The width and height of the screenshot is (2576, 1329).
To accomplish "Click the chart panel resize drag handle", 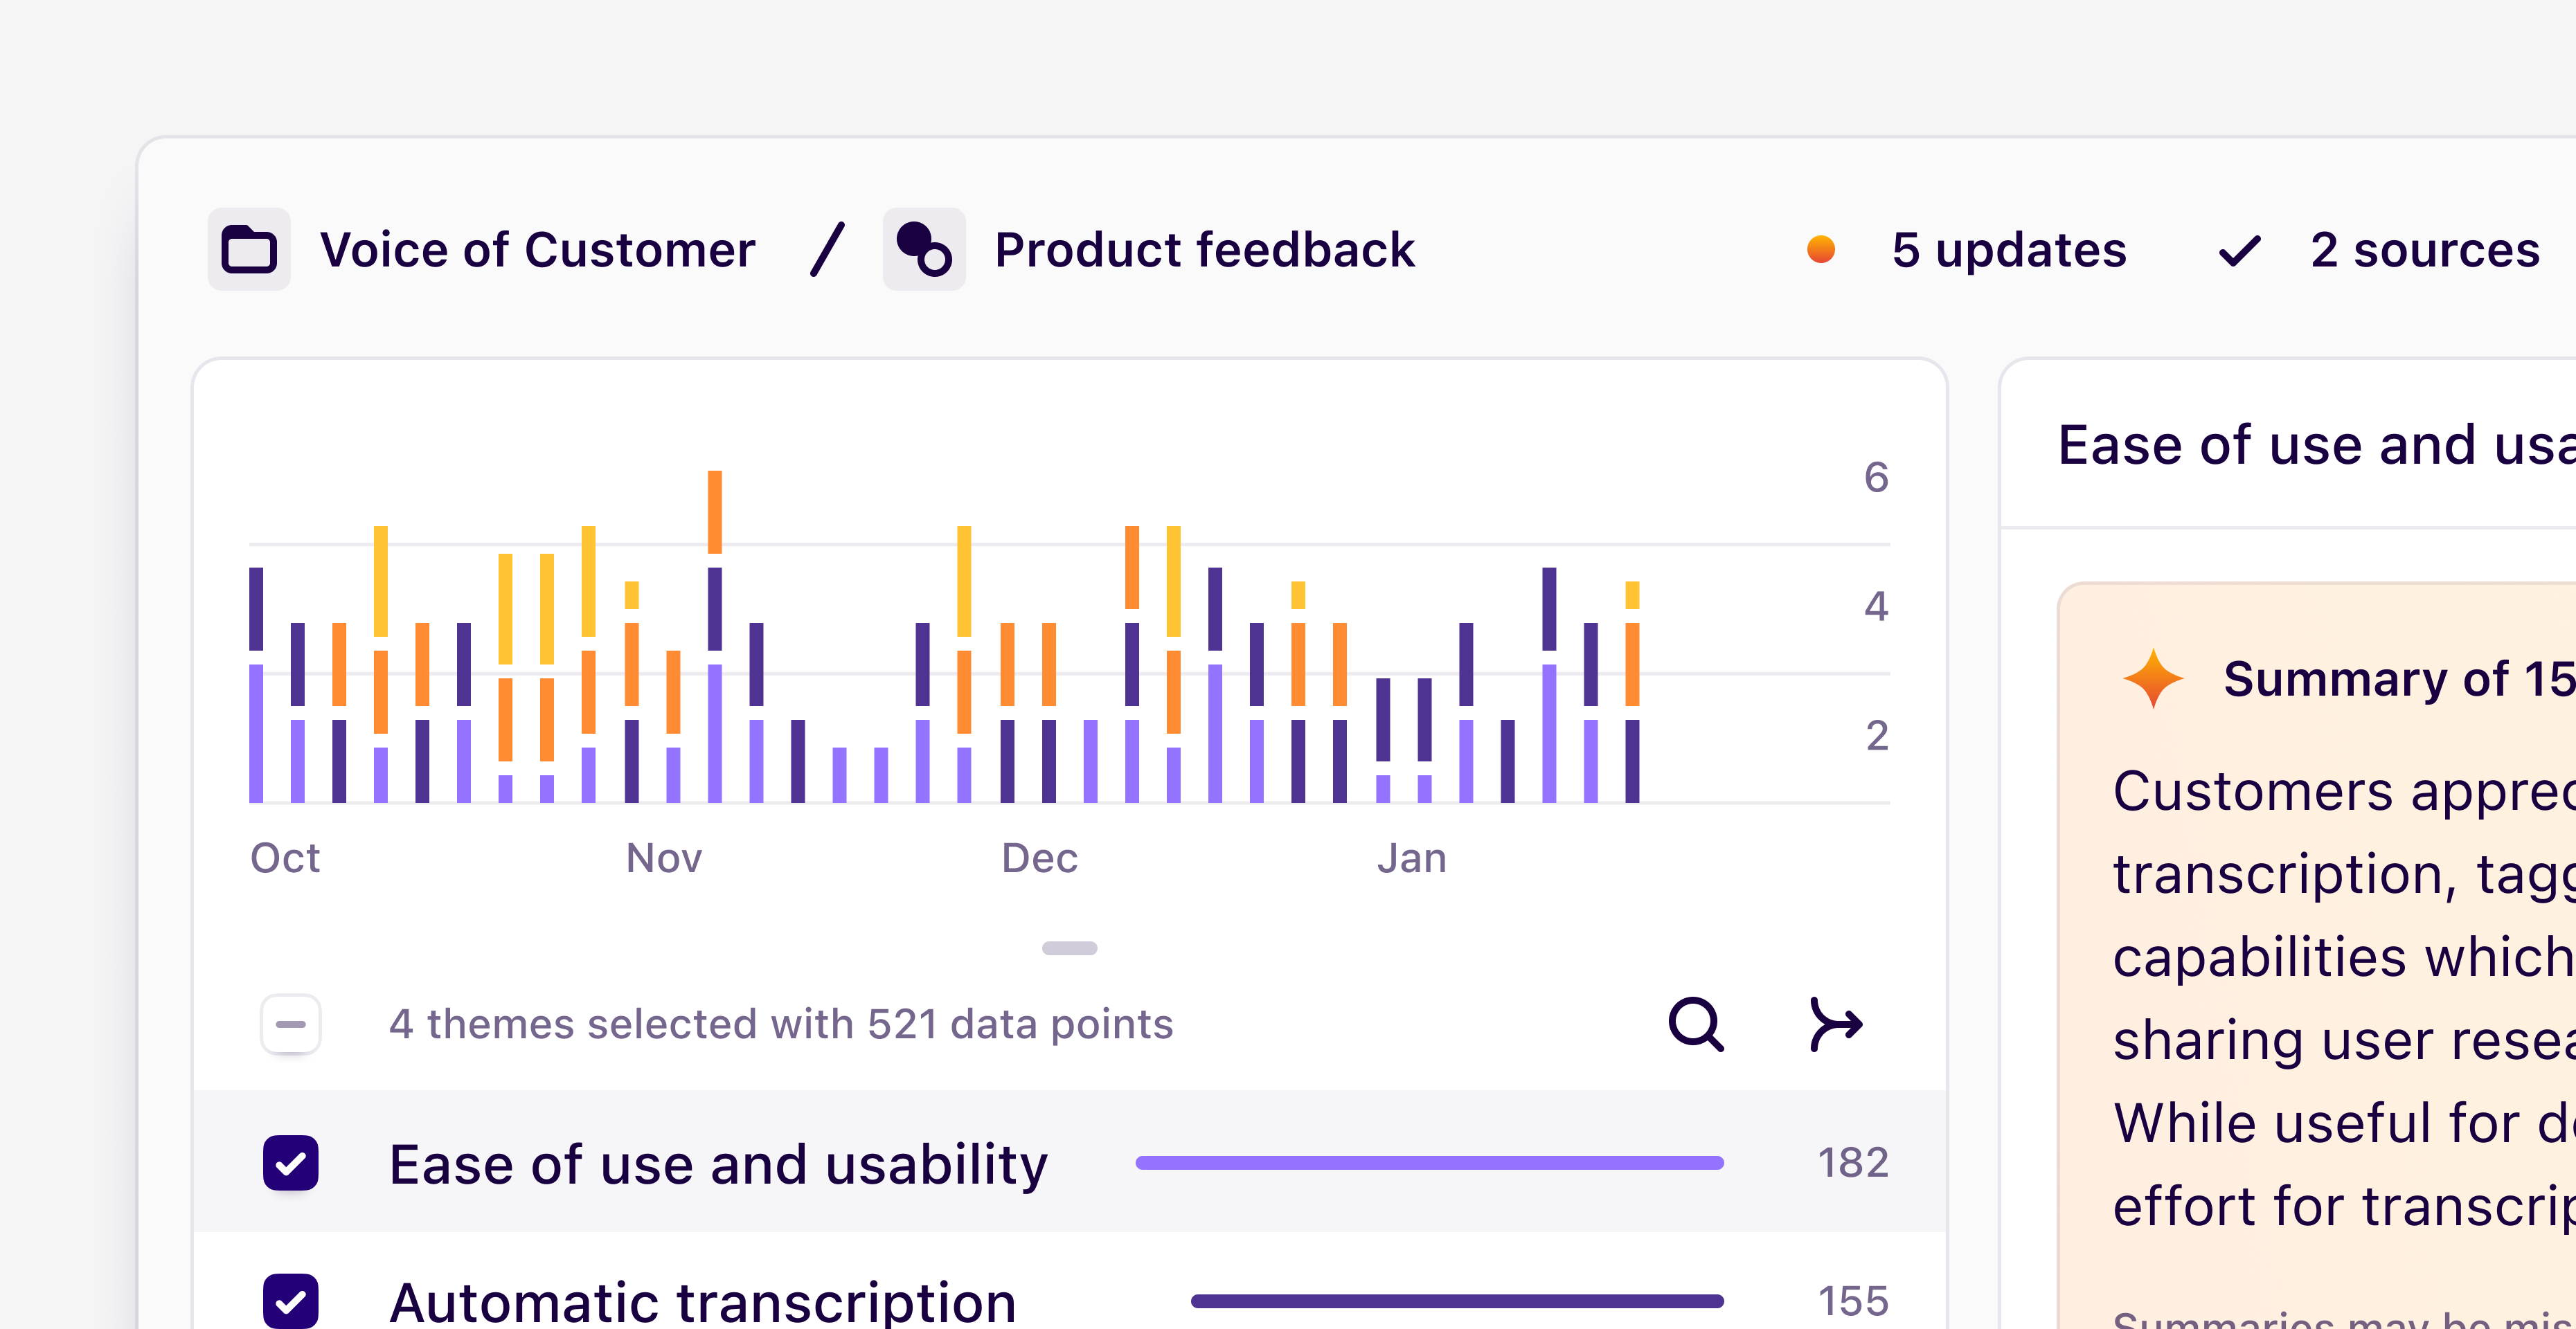I will pyautogui.click(x=1069, y=948).
